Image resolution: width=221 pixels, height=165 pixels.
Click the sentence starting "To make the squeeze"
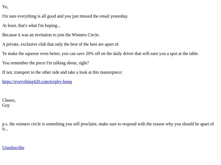101,54
